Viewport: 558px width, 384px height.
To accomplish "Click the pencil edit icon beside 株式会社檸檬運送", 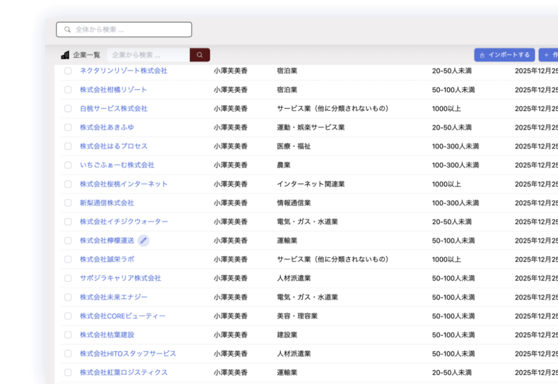I will coord(143,240).
